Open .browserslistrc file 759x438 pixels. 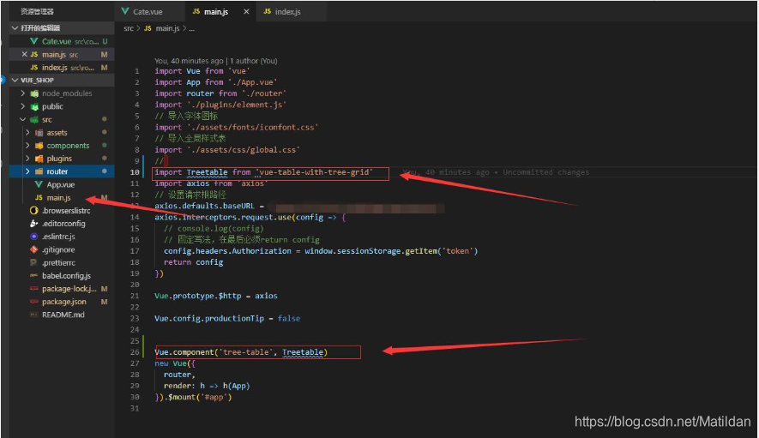point(66,211)
